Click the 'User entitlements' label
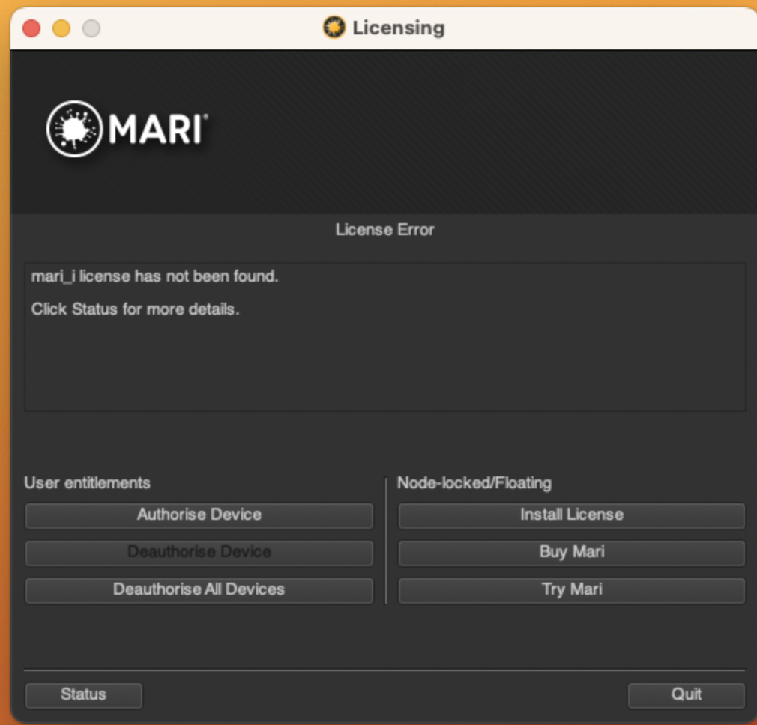Image resolution: width=757 pixels, height=725 pixels. (88, 483)
